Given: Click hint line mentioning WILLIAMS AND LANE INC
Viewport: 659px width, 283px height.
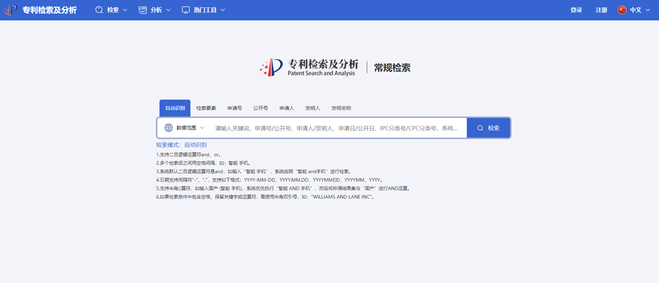Looking at the screenshot, I should [x=266, y=197].
